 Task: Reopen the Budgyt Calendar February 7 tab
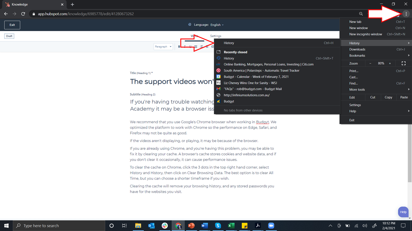coord(277,77)
